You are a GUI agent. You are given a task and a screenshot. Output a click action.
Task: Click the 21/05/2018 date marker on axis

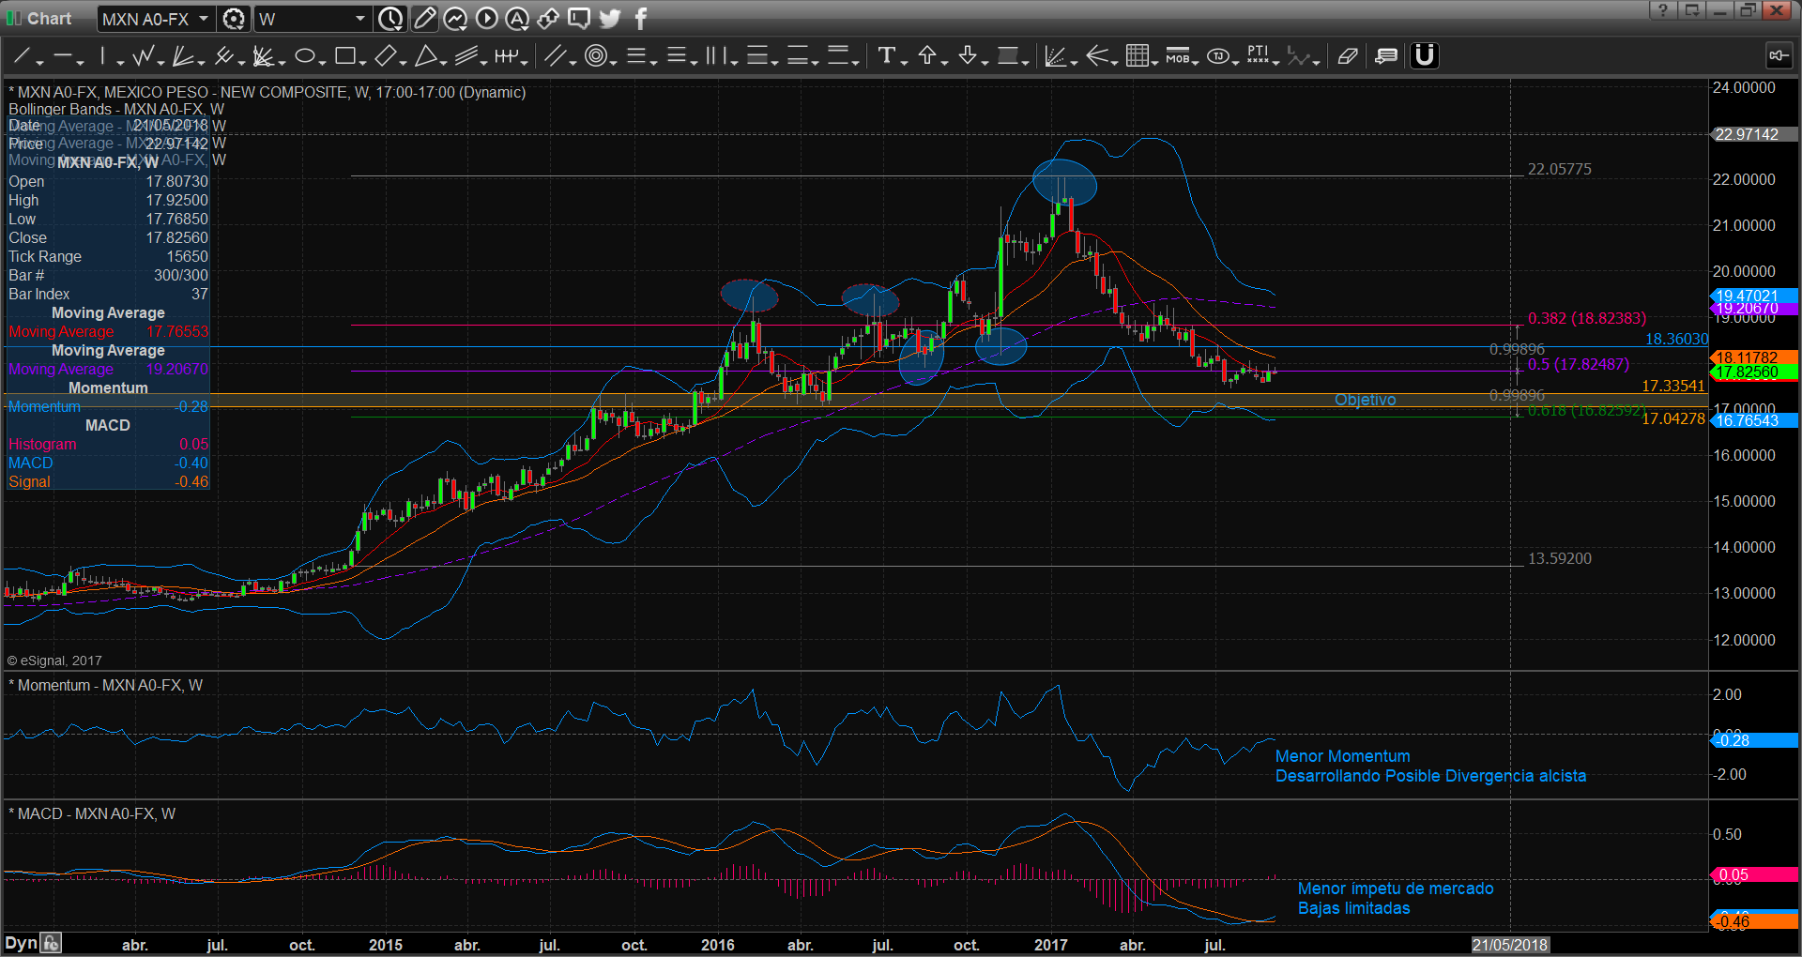1509,945
